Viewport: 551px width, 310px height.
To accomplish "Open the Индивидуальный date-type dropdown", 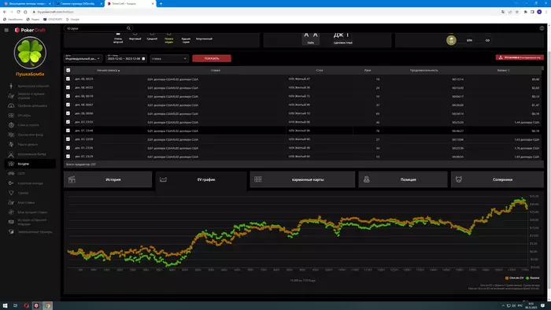I will tap(83, 58).
